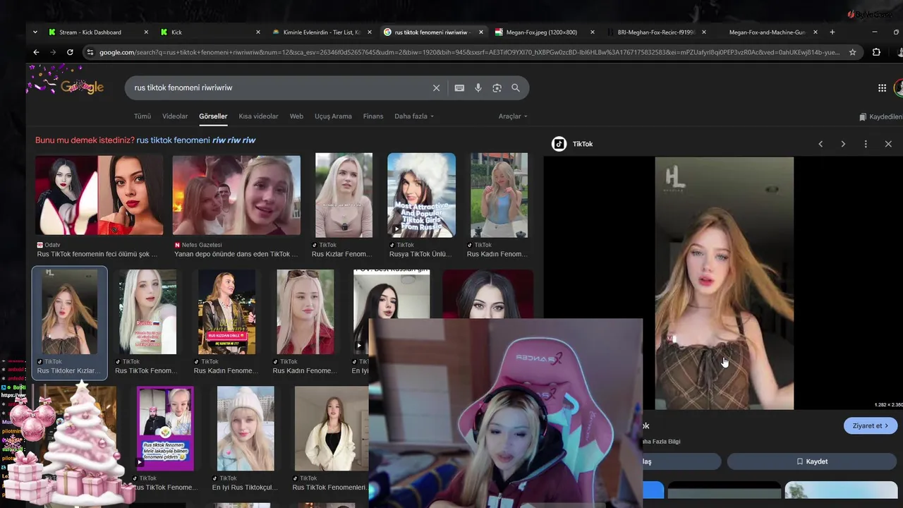Viewport: 903px width, 508px height.
Task: Click the browser forward arrow
Action: pos(53,52)
